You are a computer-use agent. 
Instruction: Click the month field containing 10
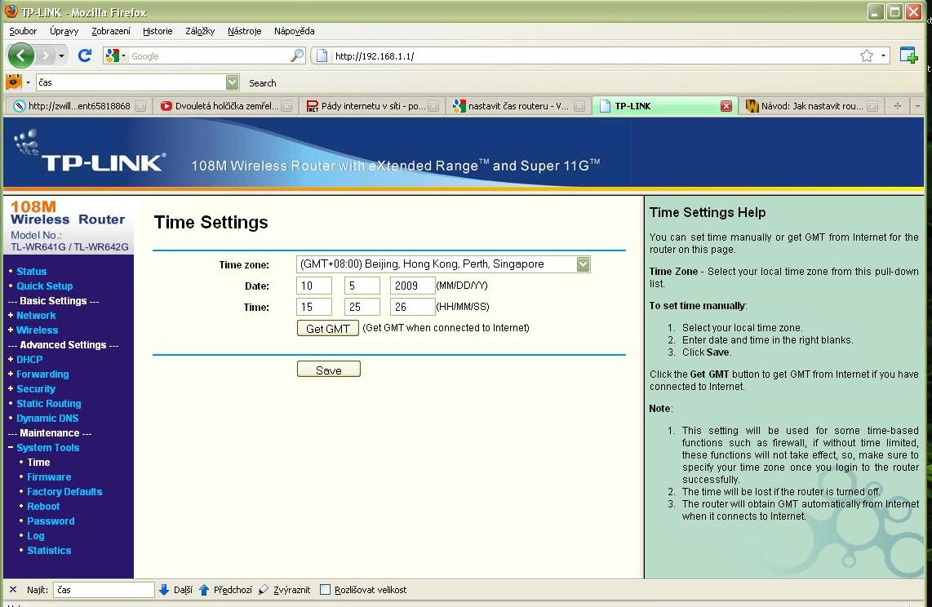click(314, 286)
